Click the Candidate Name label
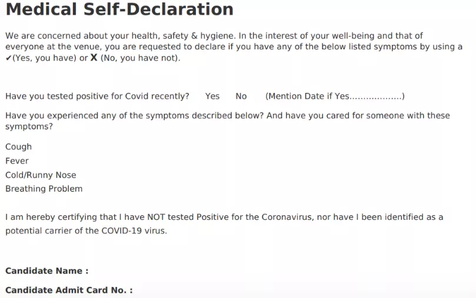This screenshot has height=298, width=476. [46, 271]
